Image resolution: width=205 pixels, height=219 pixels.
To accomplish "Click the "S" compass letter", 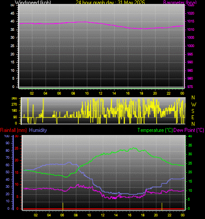I will [x=193, y=111].
